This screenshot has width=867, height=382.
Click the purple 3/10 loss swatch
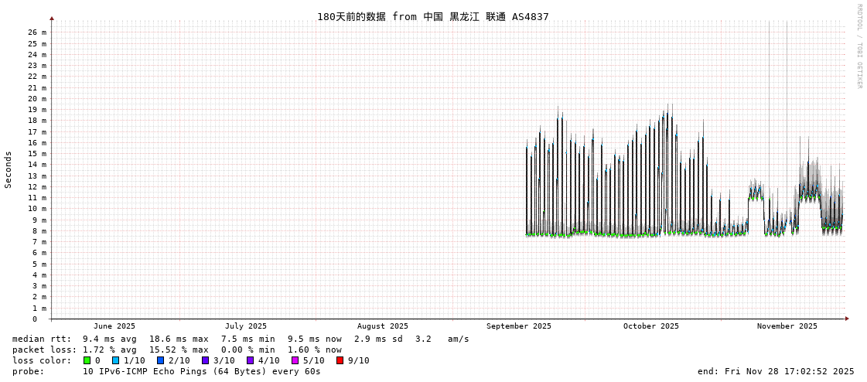pos(205,360)
